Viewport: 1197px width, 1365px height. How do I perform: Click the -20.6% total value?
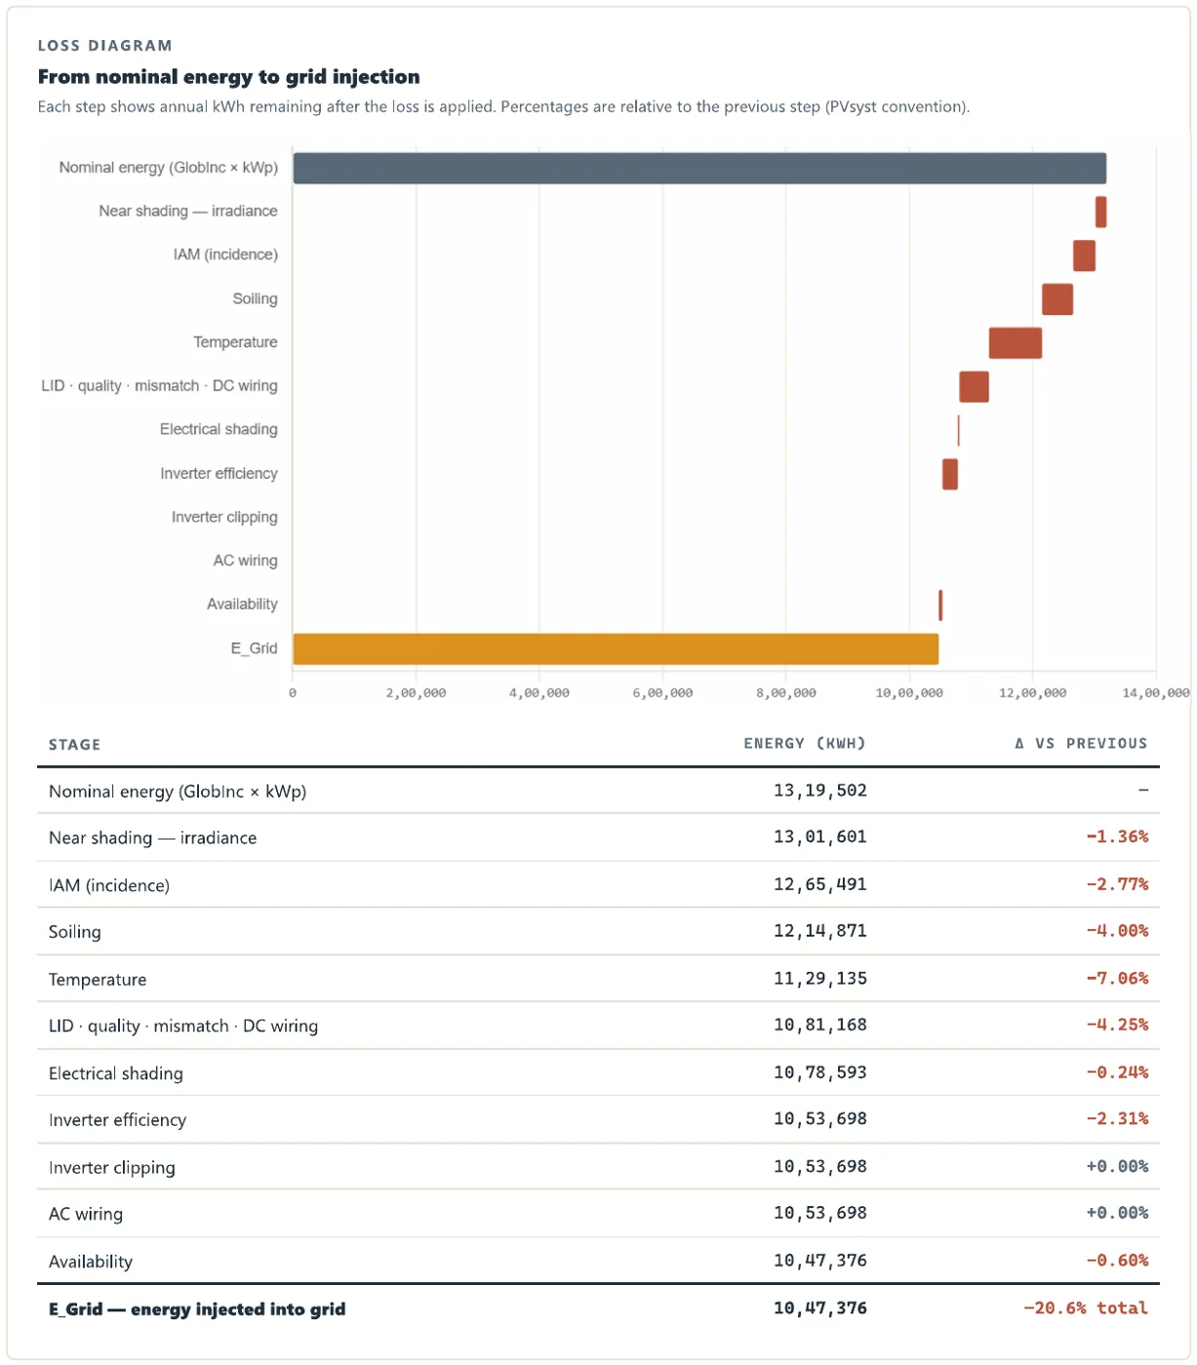coord(1085,1307)
